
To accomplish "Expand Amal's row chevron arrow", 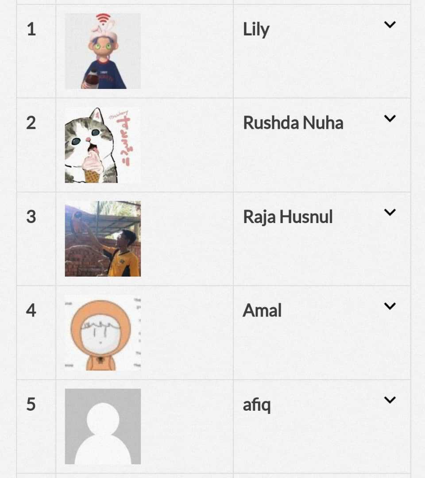I will (x=390, y=306).
